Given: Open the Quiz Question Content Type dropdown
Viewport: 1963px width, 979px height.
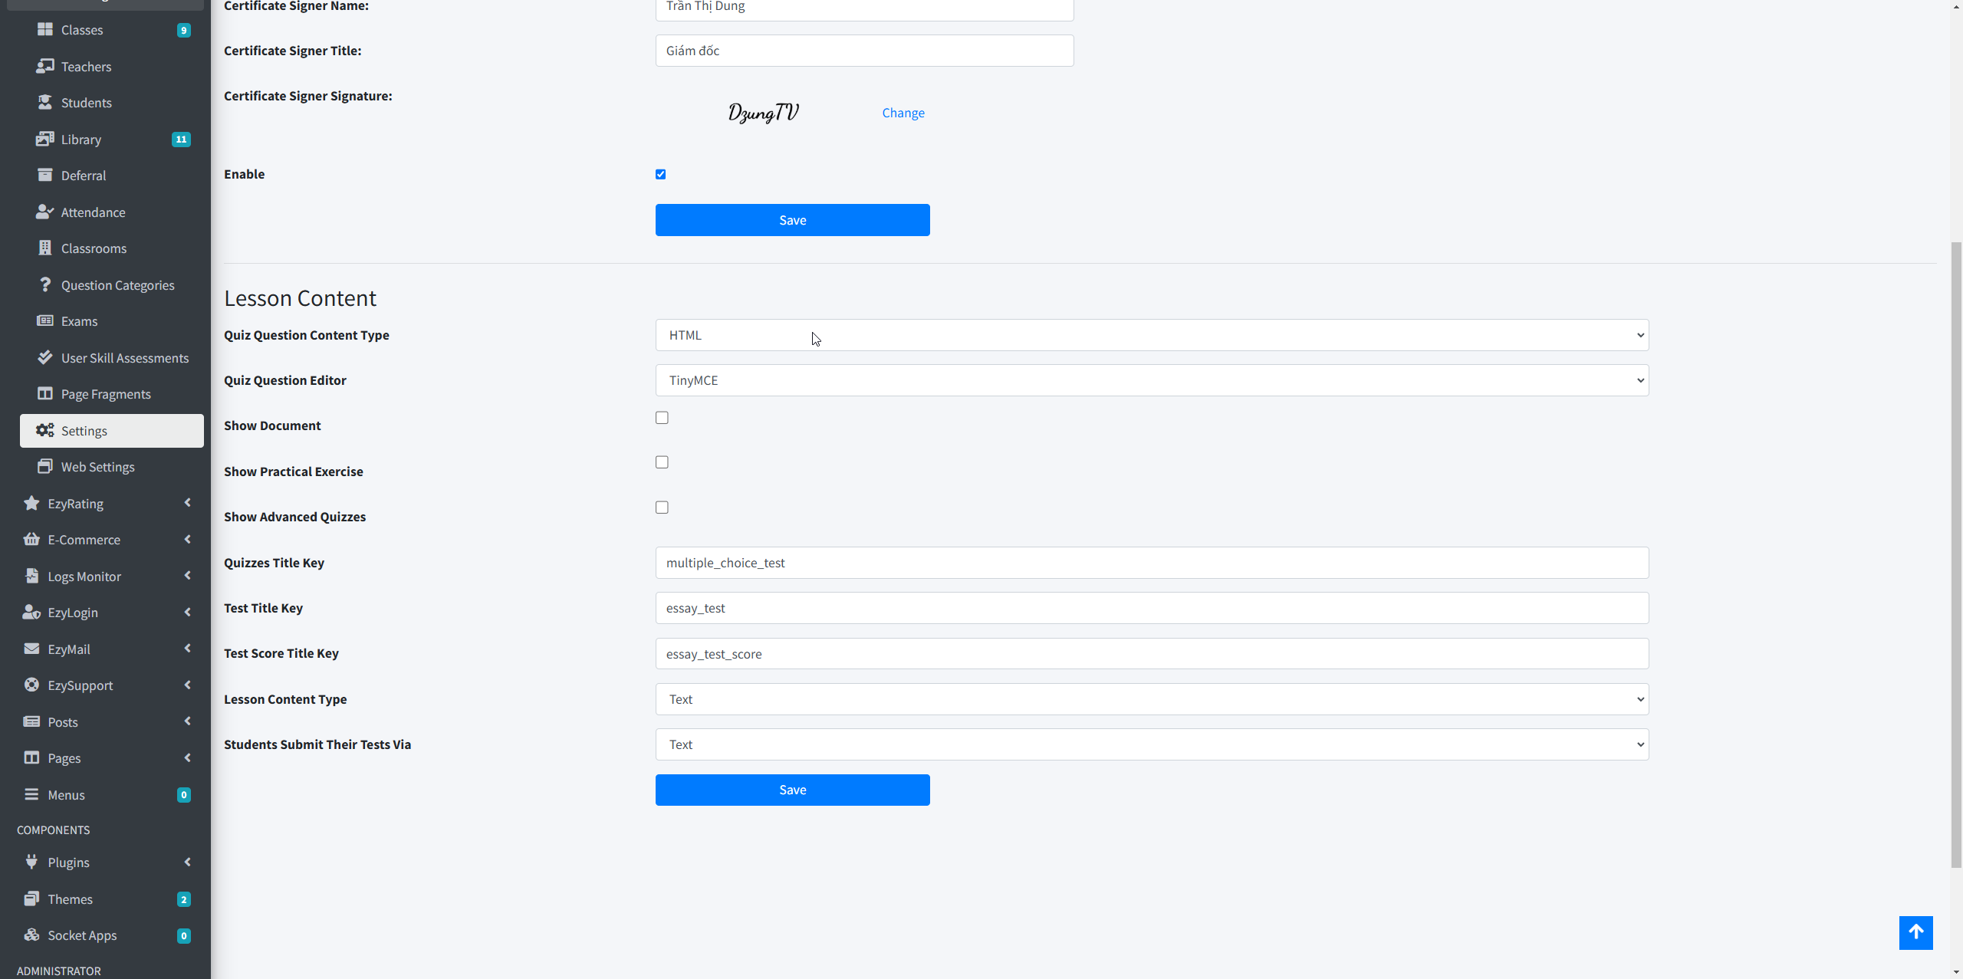Looking at the screenshot, I should click(1151, 335).
